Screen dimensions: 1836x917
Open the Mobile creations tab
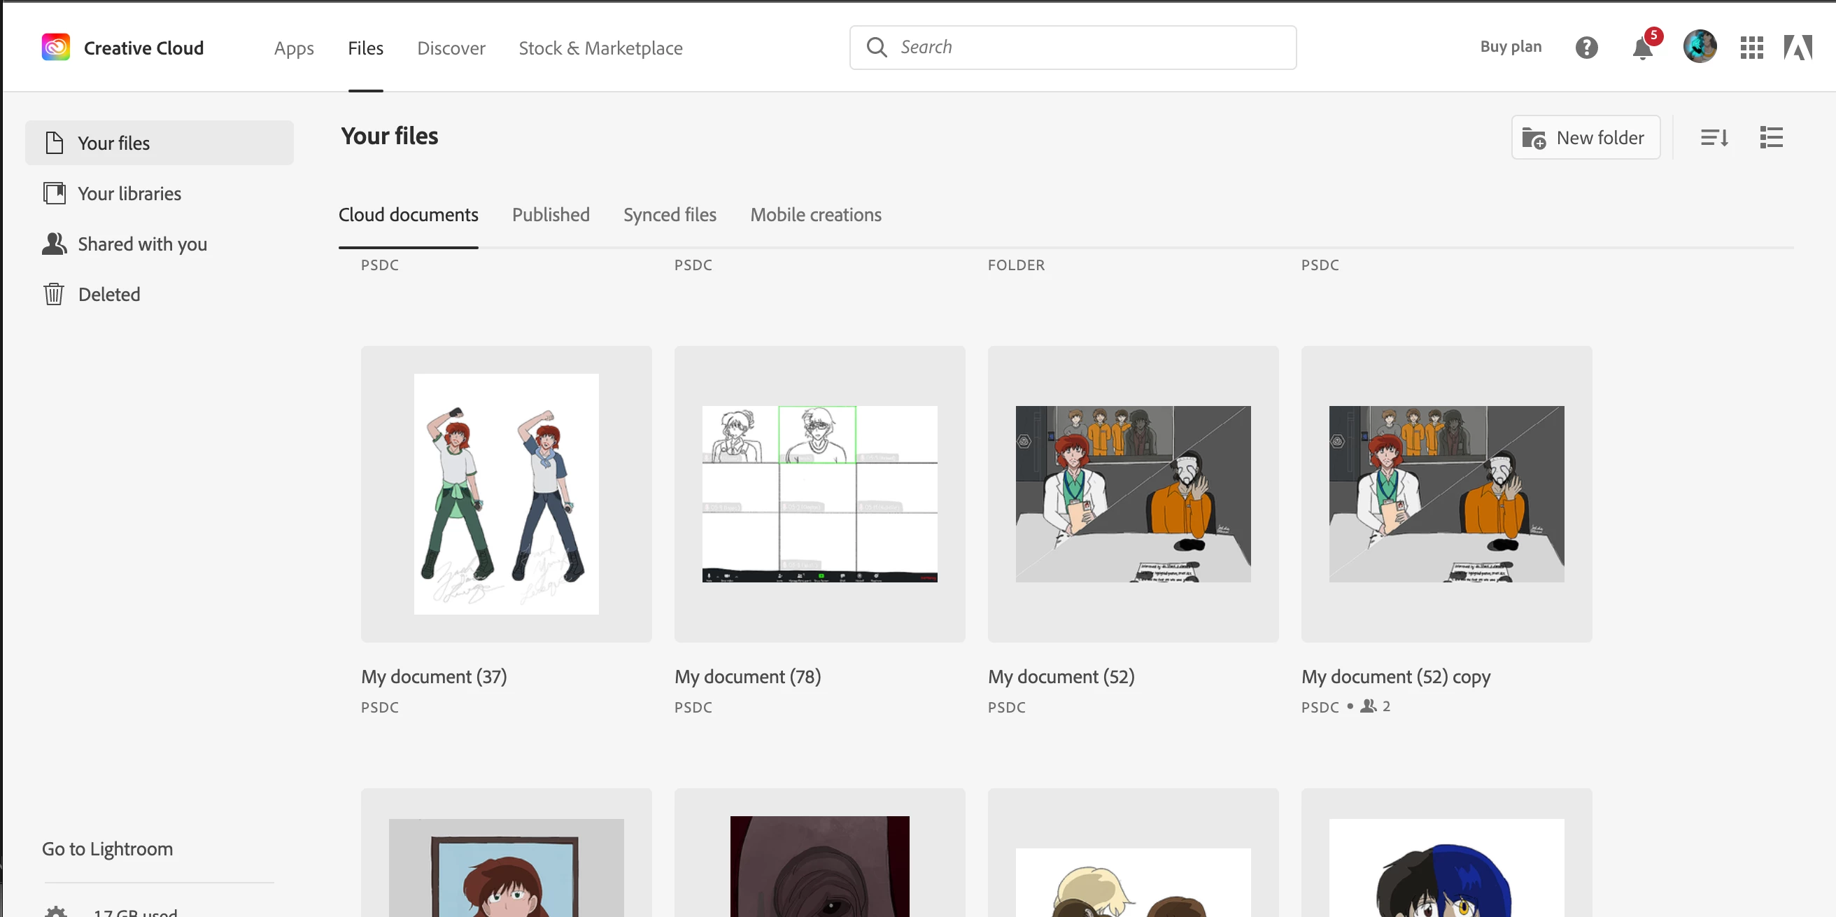(815, 215)
